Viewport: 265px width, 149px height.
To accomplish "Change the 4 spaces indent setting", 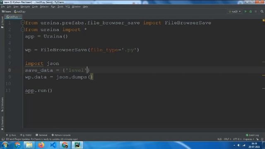I will coord(248,139).
